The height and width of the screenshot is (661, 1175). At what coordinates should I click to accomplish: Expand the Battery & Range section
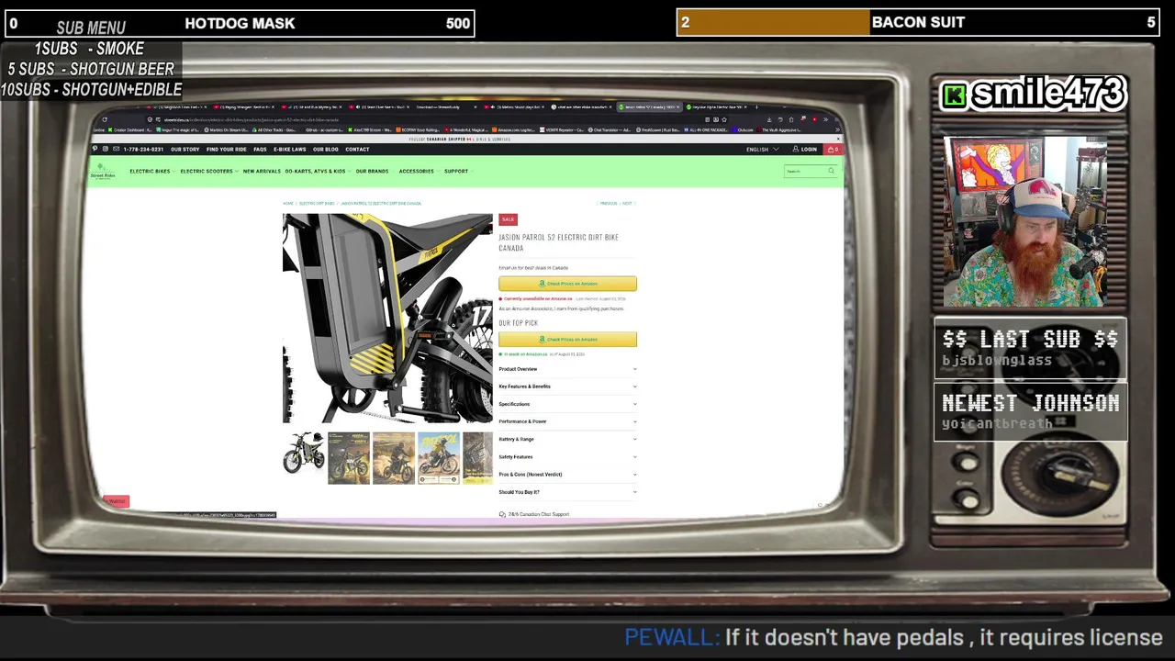567,439
